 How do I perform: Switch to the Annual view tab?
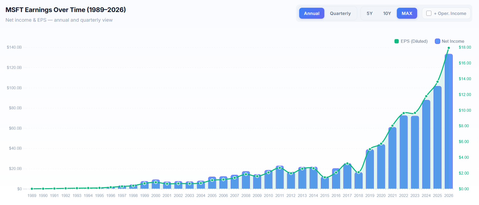click(x=312, y=13)
